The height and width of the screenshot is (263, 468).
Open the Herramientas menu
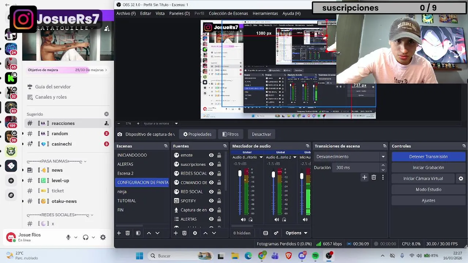(x=265, y=14)
